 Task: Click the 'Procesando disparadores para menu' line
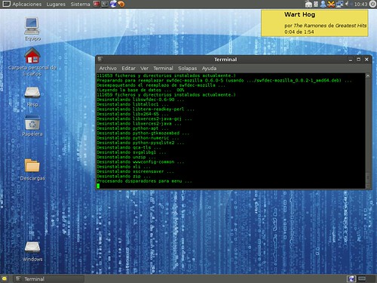pos(144,181)
